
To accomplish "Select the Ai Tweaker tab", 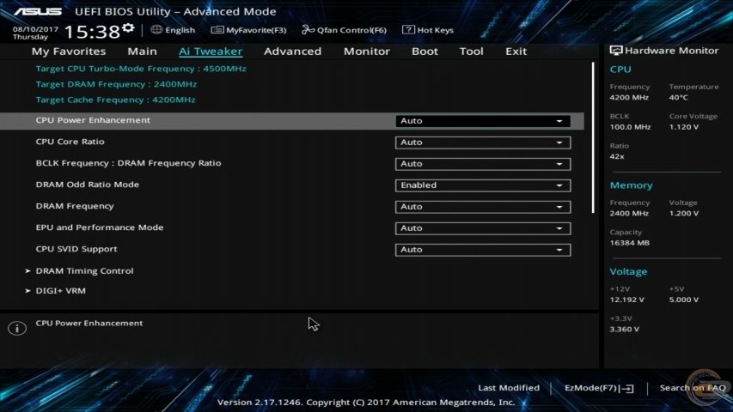I will click(x=211, y=51).
